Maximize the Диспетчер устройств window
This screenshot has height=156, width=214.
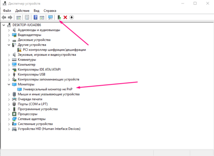click(195, 3)
